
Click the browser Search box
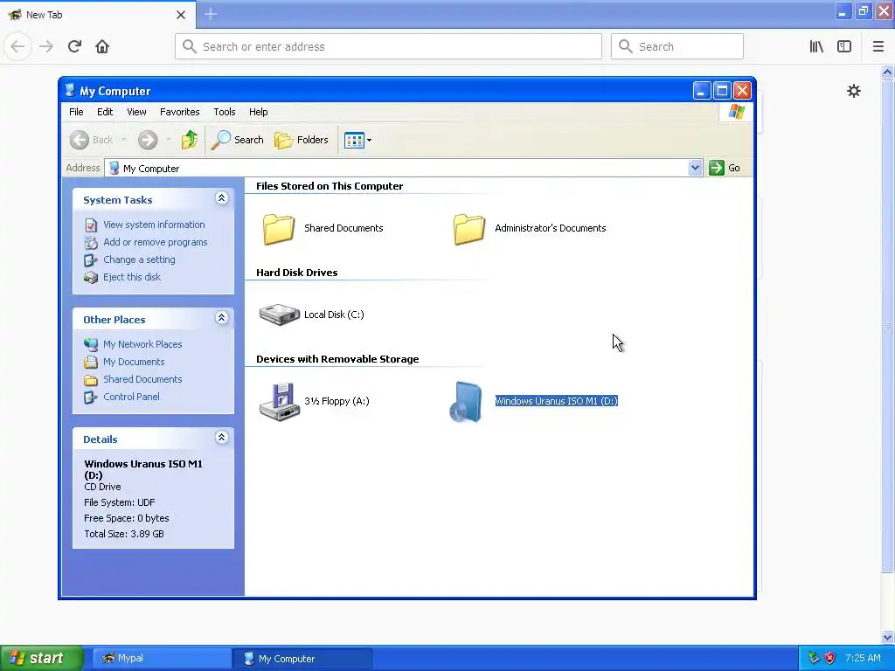coord(677,46)
